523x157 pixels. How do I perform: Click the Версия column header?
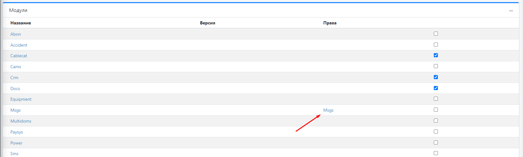(208, 23)
